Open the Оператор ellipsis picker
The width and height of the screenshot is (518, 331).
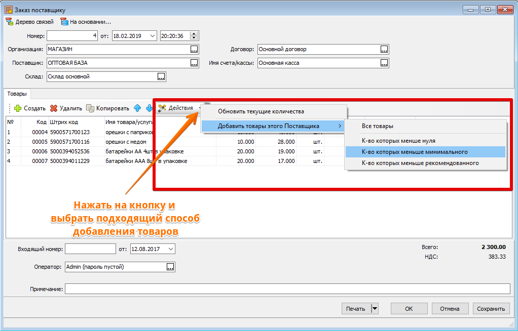click(x=170, y=267)
